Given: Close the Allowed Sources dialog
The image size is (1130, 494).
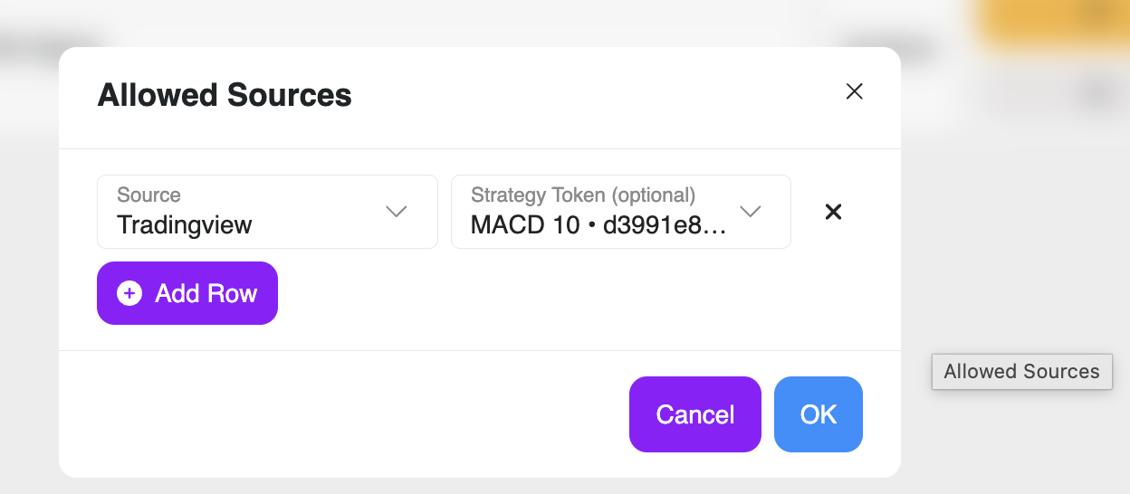Looking at the screenshot, I should (854, 91).
